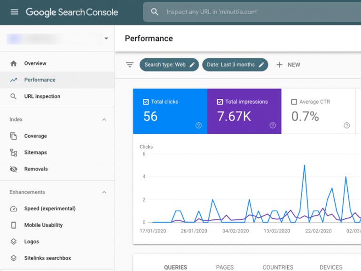This screenshot has height=271, width=361.
Task: Click the Coverage pages icon
Action: pos(14,136)
